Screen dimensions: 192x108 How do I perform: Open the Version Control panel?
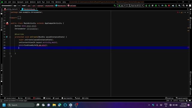(10, 98)
